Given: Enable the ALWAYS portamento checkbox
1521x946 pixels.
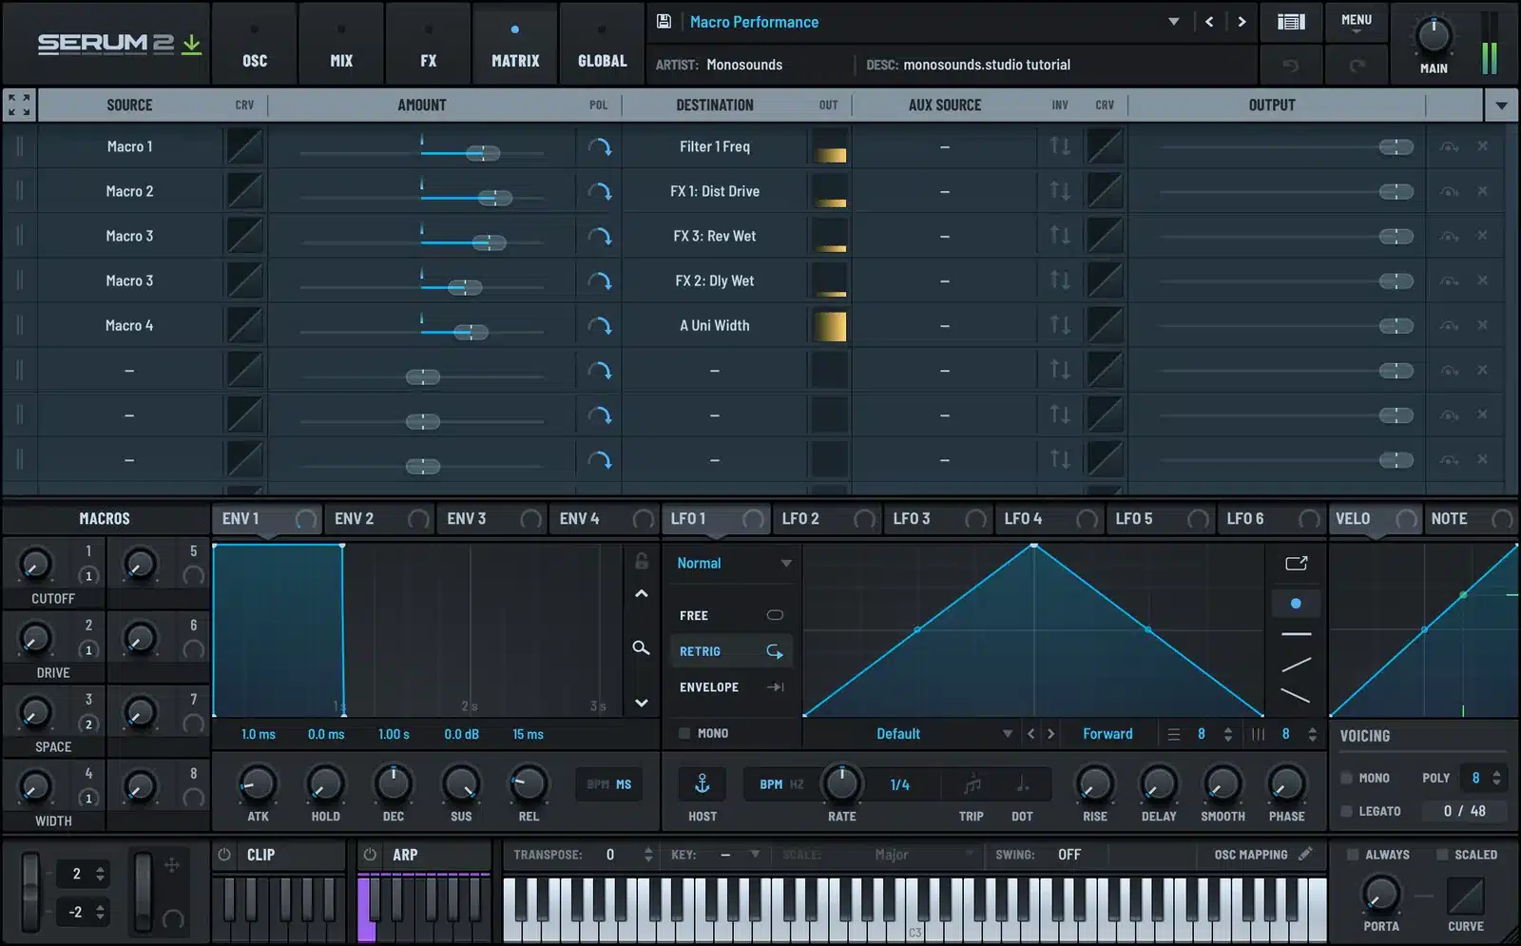Looking at the screenshot, I should pyautogui.click(x=1352, y=855).
